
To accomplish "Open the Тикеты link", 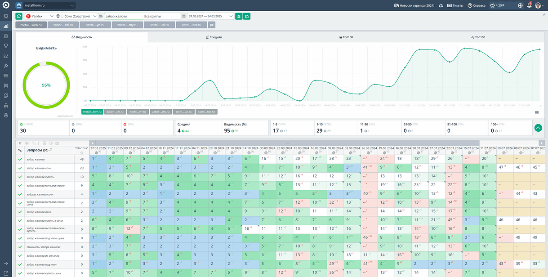I will [454, 5].
